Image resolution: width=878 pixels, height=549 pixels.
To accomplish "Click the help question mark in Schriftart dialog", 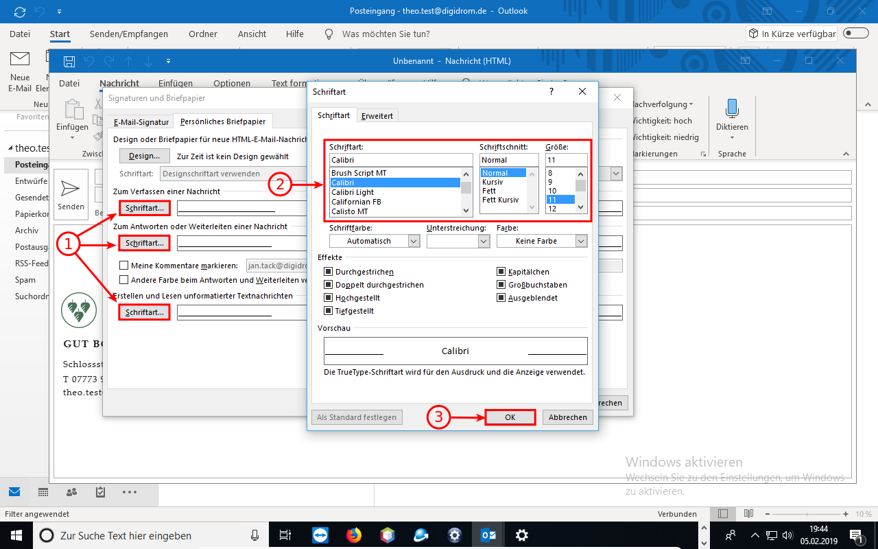I will pyautogui.click(x=551, y=91).
